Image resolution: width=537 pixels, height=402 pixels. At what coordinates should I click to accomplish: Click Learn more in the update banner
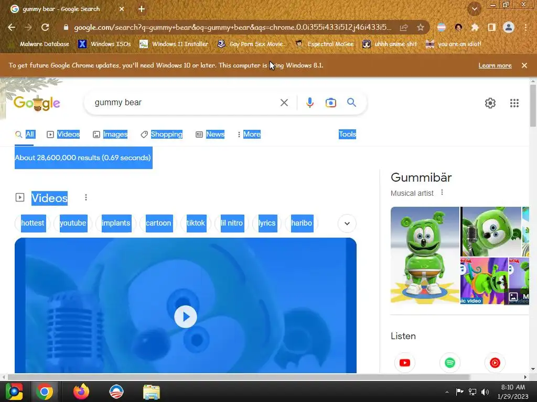click(x=495, y=65)
